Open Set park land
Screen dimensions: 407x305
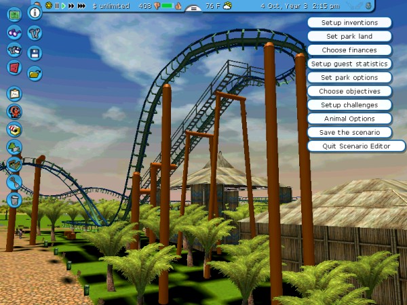point(349,37)
